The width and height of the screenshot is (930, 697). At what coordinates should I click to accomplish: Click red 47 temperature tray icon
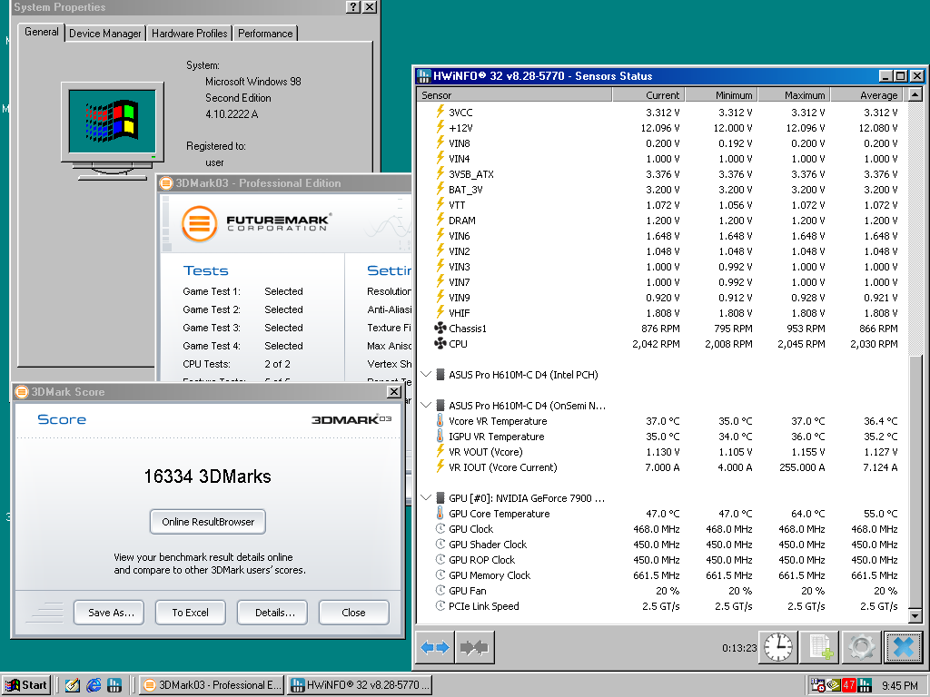[x=849, y=685]
